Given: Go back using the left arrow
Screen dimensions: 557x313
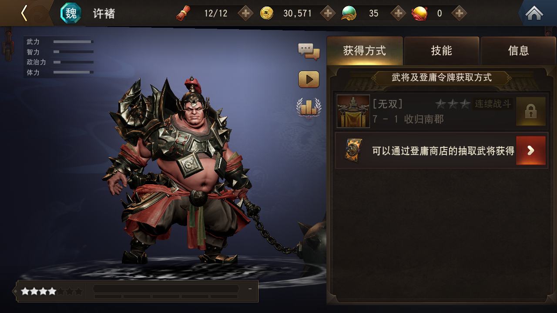Looking at the screenshot, I should click(24, 13).
